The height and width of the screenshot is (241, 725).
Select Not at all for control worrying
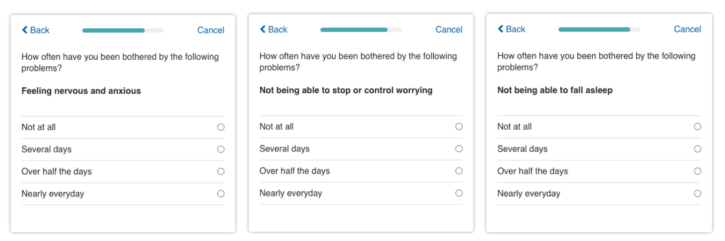coord(459,127)
